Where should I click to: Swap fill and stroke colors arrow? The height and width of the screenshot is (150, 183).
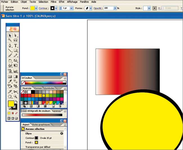(16, 101)
